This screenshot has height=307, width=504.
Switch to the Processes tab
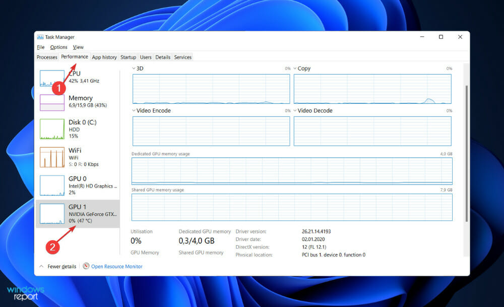47,57
